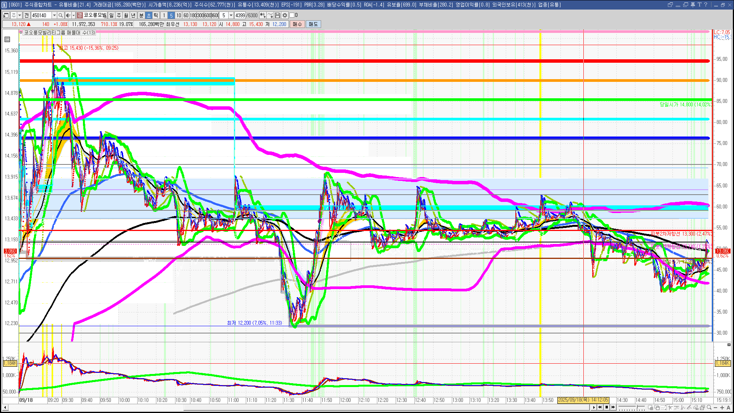Select the 5 interval toggle button
This screenshot has height=413, width=734.
[x=171, y=15]
